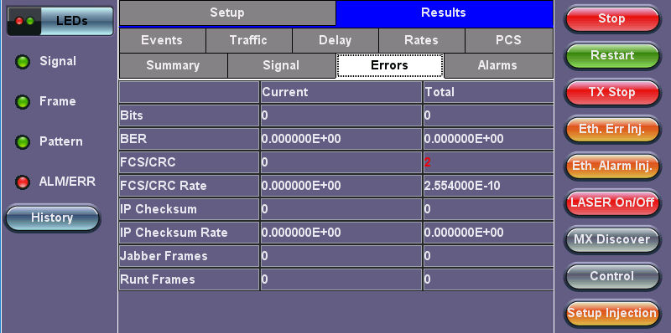Click the FCS/CRC Rate current value
Image resolution: width=671 pixels, height=333 pixels.
click(x=341, y=186)
